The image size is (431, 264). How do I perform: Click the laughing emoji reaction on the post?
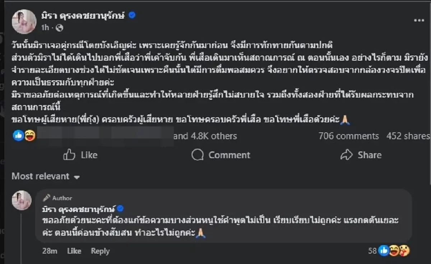(x=27, y=136)
